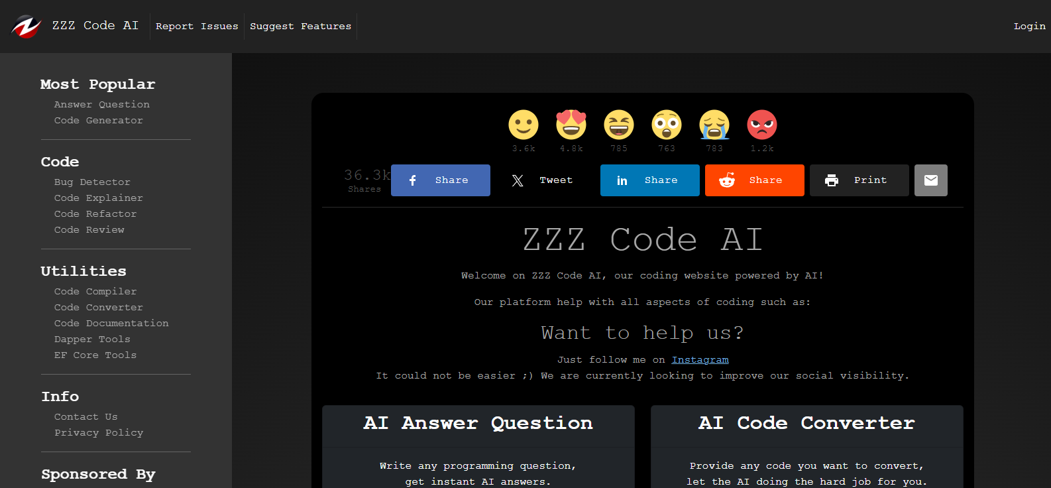The width and height of the screenshot is (1051, 488).
Task: Open Code Refactor in sidebar
Action: coord(95,214)
